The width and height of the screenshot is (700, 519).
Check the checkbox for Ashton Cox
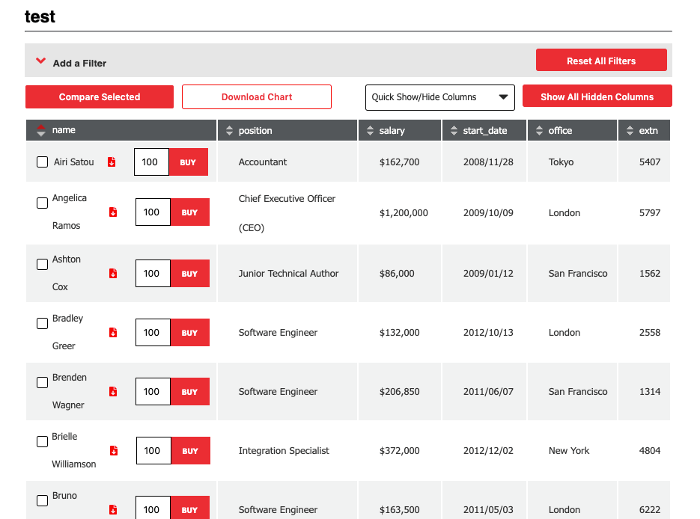(42, 264)
